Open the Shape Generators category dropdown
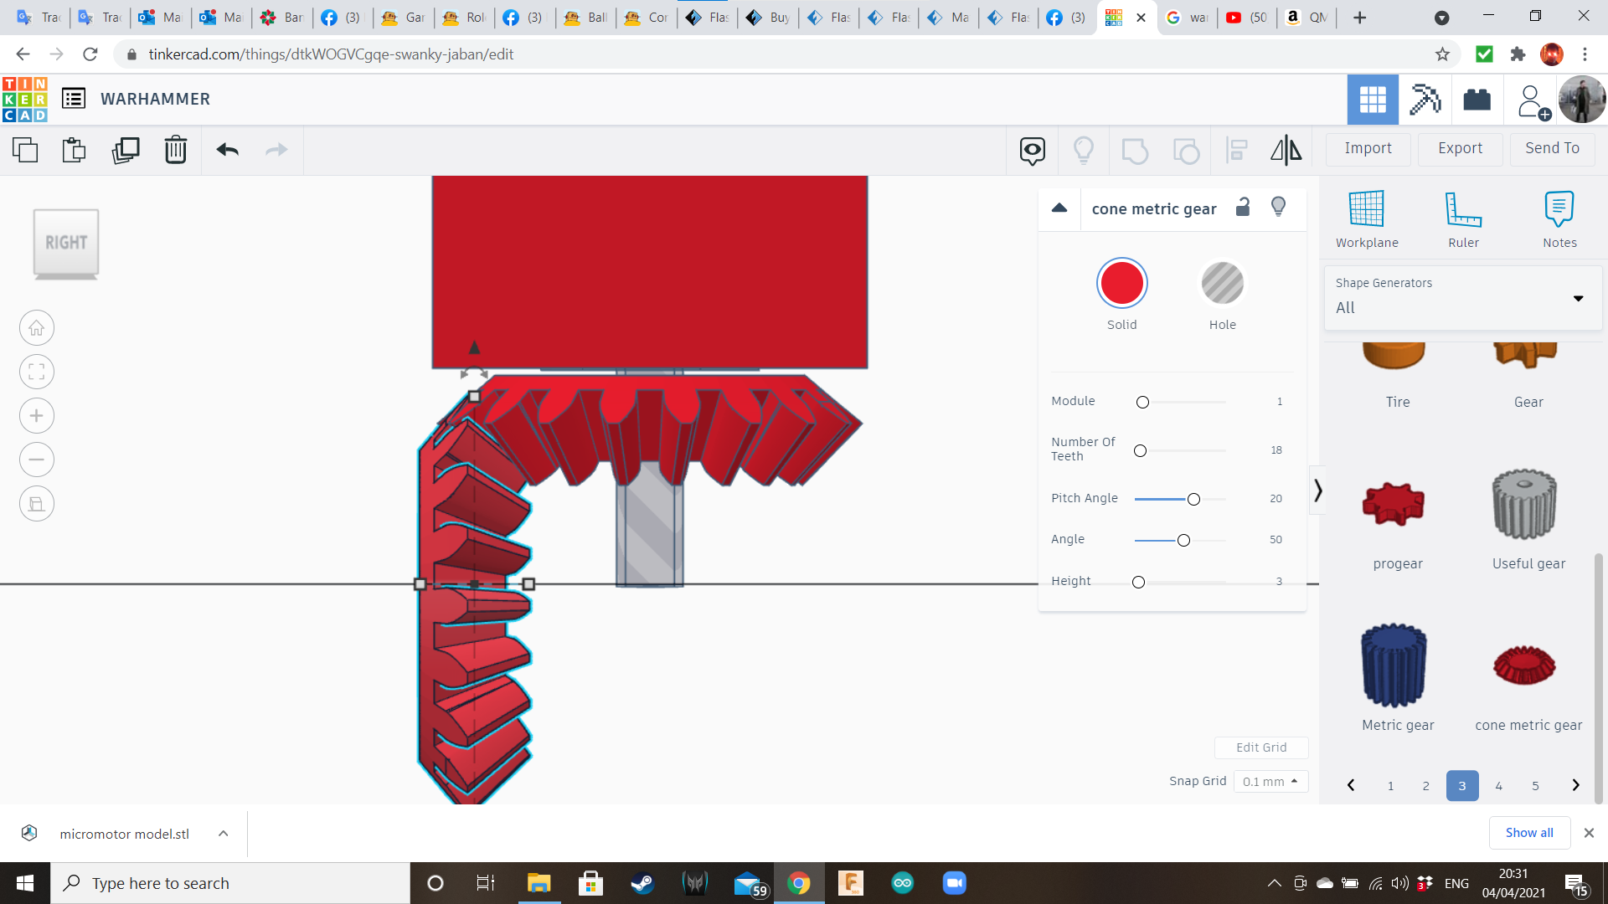Image resolution: width=1608 pixels, height=904 pixels. click(x=1462, y=297)
